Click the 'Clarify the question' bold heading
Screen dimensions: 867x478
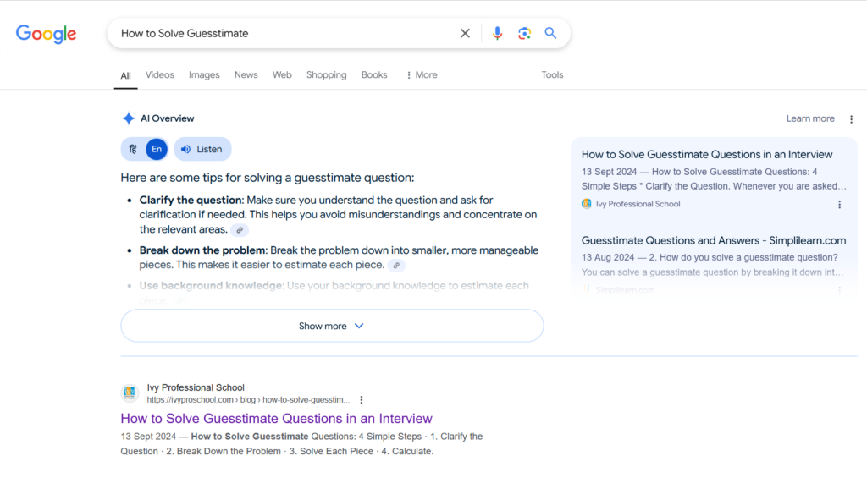pos(191,200)
